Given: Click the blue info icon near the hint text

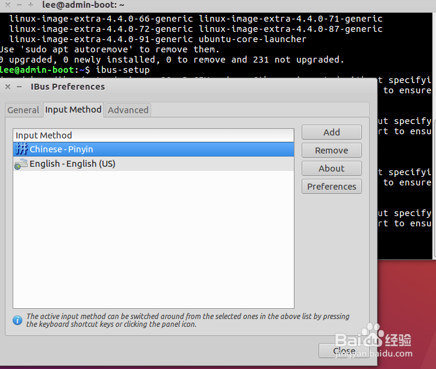Looking at the screenshot, I should [17, 320].
